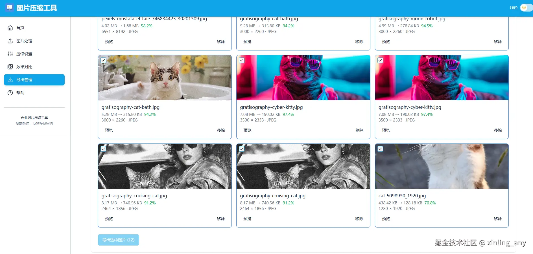Viewport: 533px width, 254px height.
Task: Click 预览 on the cat-5098930_1920.jpg card
Action: pos(386,219)
